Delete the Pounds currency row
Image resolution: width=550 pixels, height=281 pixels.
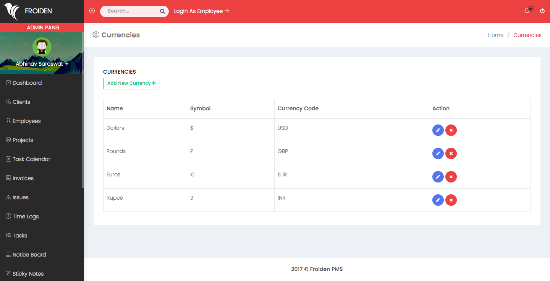click(x=451, y=153)
